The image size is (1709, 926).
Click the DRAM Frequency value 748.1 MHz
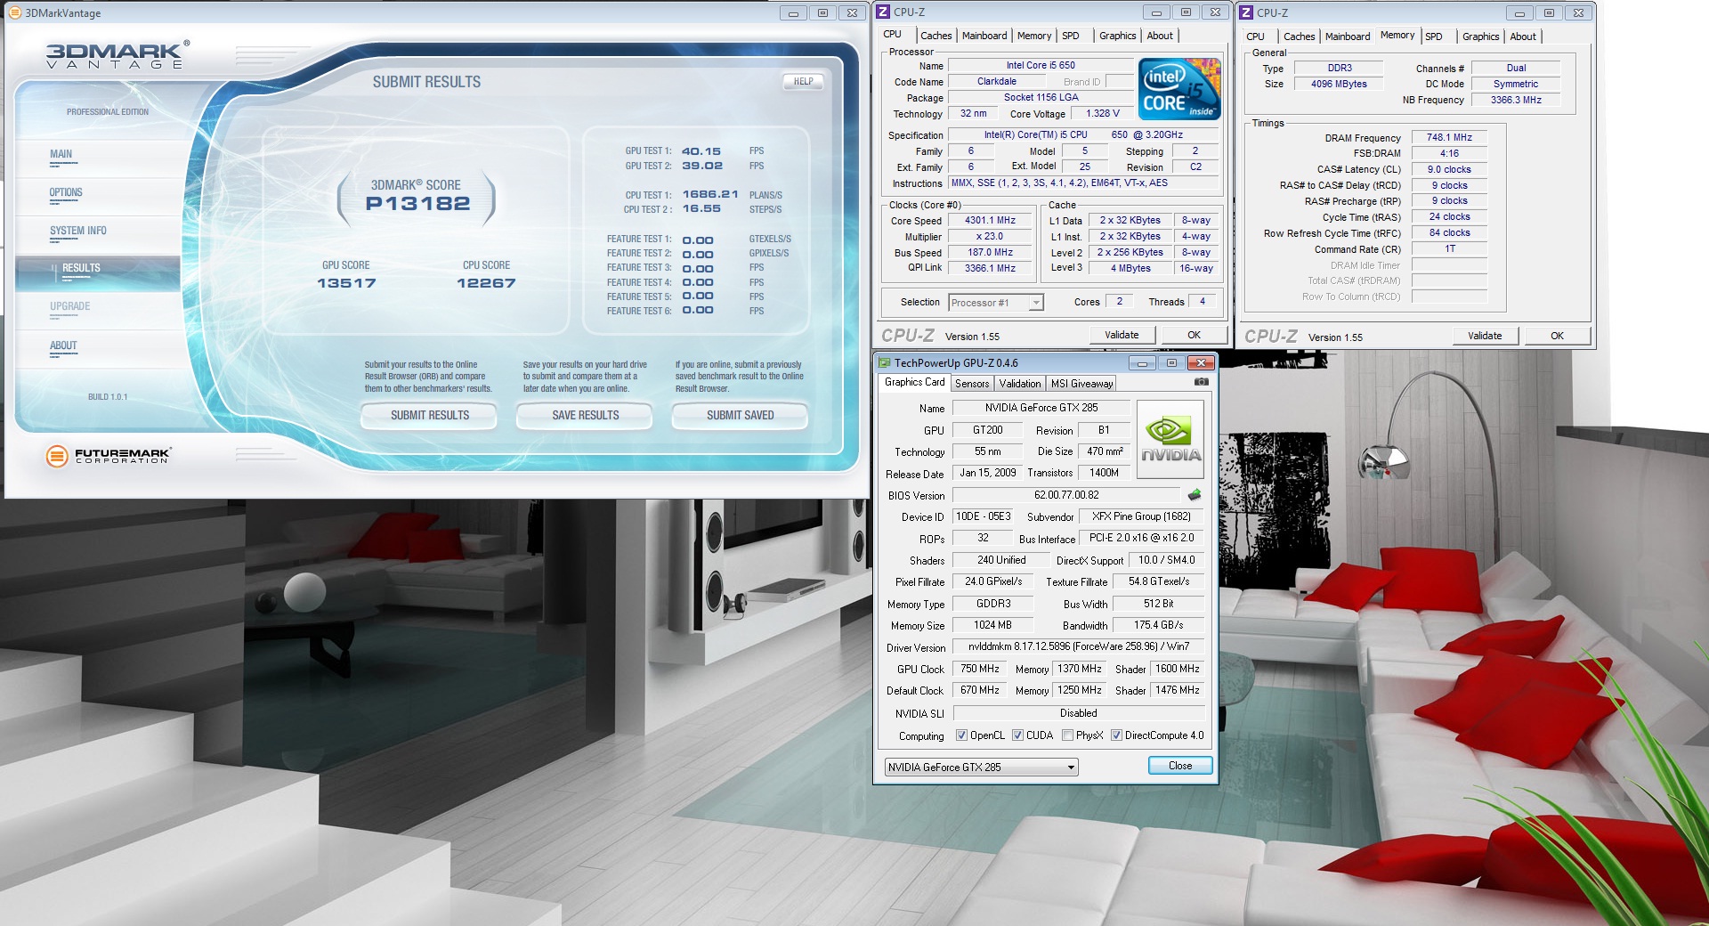tap(1449, 137)
